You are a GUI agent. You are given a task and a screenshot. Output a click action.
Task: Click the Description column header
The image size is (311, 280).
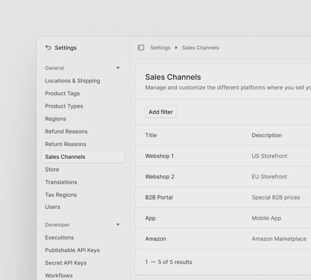coord(267,135)
